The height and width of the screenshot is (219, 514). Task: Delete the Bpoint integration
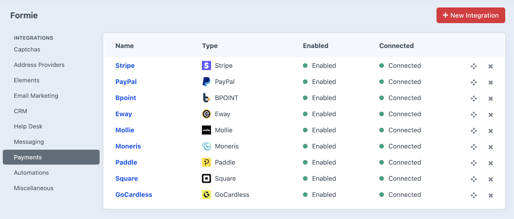(x=491, y=99)
